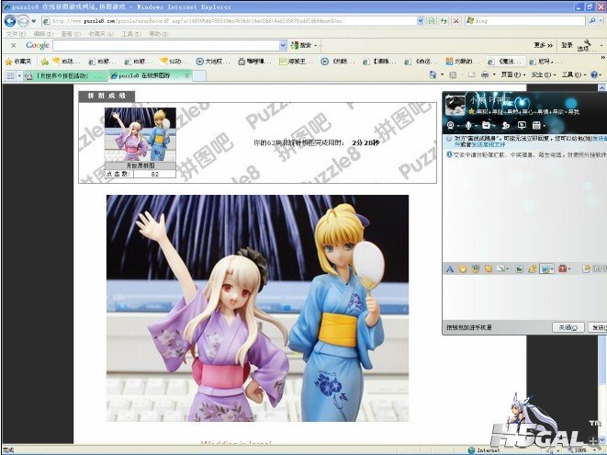Open the 帮助(H) menu
The image size is (607, 455).
[x=159, y=34]
